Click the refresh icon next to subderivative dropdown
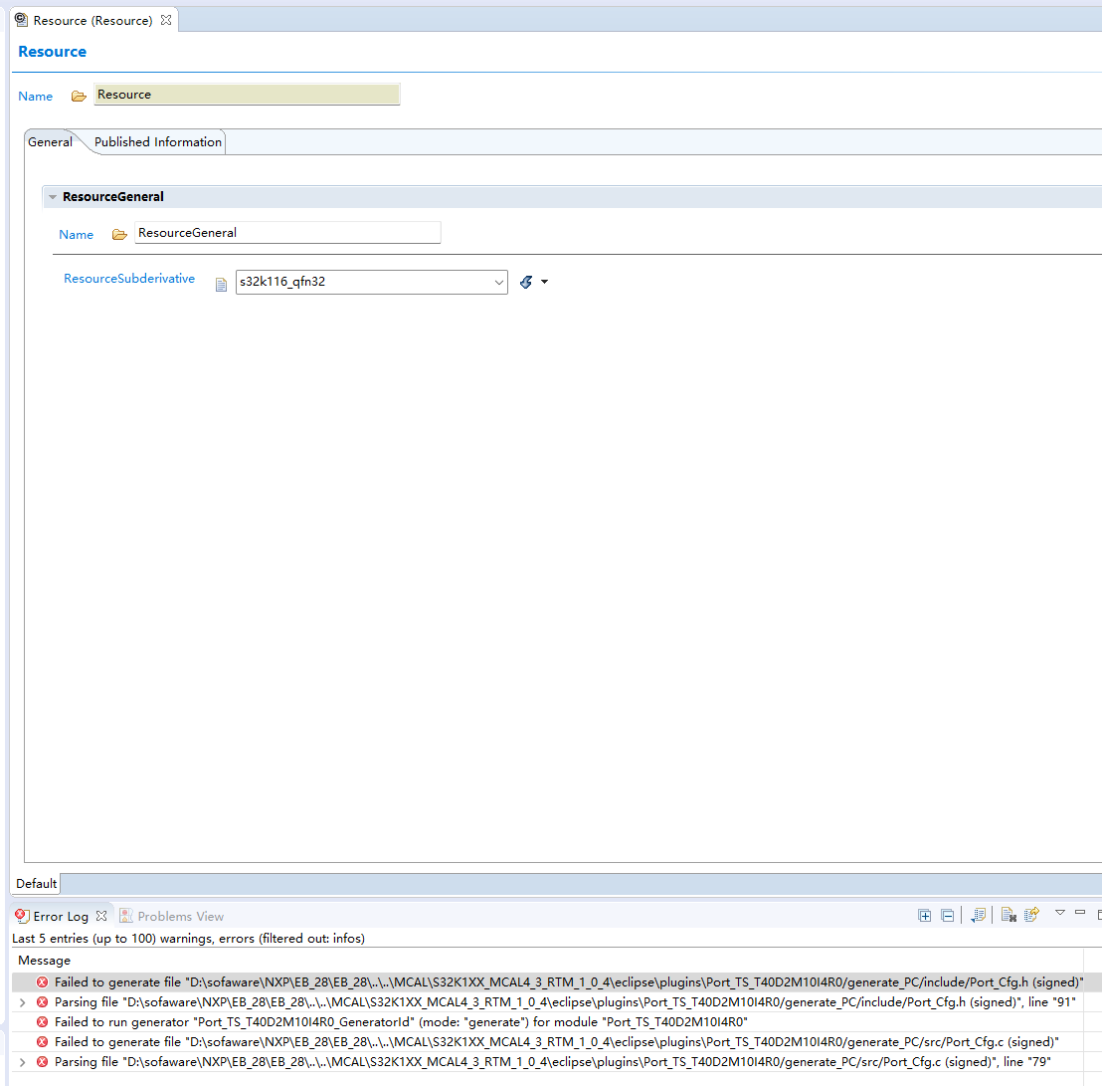The height and width of the screenshot is (1086, 1102). coord(526,282)
